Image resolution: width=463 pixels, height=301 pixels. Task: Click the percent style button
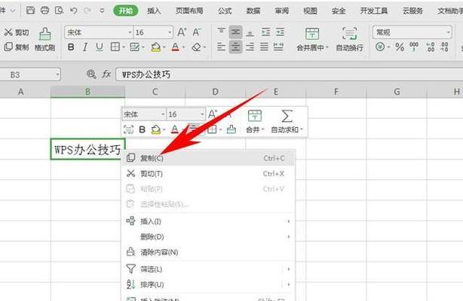(x=400, y=47)
